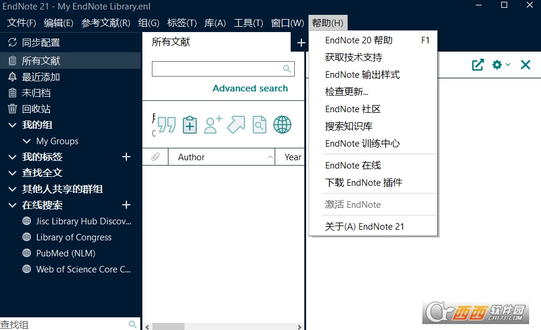
Task: Open the 文件(F) menu
Action: (21, 23)
